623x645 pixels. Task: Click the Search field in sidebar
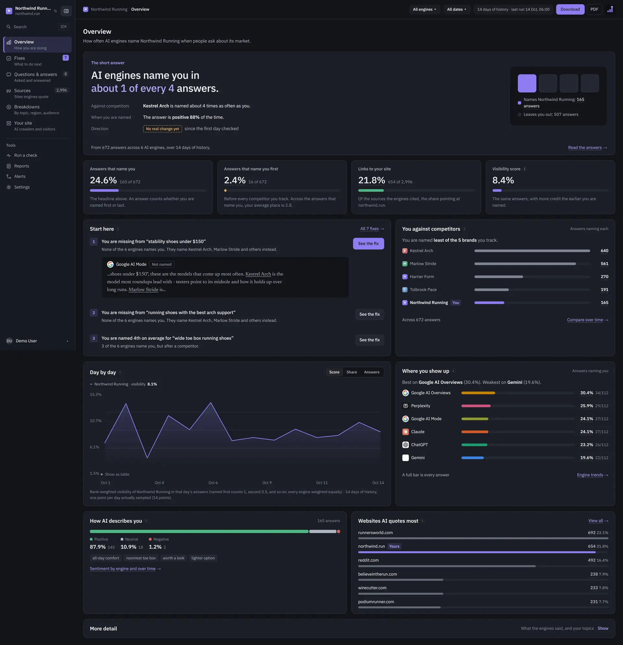pyautogui.click(x=37, y=27)
